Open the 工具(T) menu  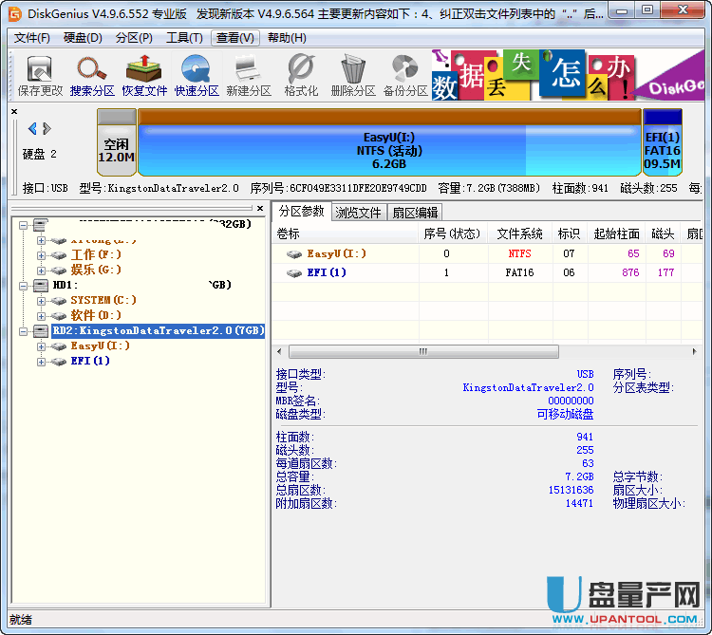click(184, 38)
